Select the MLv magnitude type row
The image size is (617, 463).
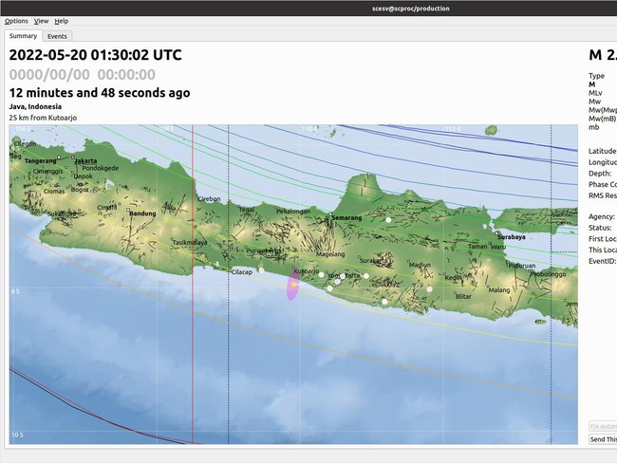[596, 93]
